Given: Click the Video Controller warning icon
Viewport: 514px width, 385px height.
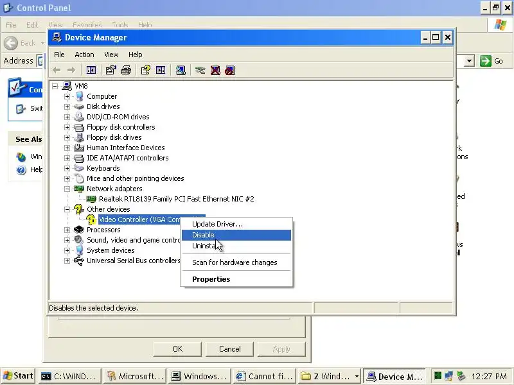Looking at the screenshot, I should (x=91, y=219).
